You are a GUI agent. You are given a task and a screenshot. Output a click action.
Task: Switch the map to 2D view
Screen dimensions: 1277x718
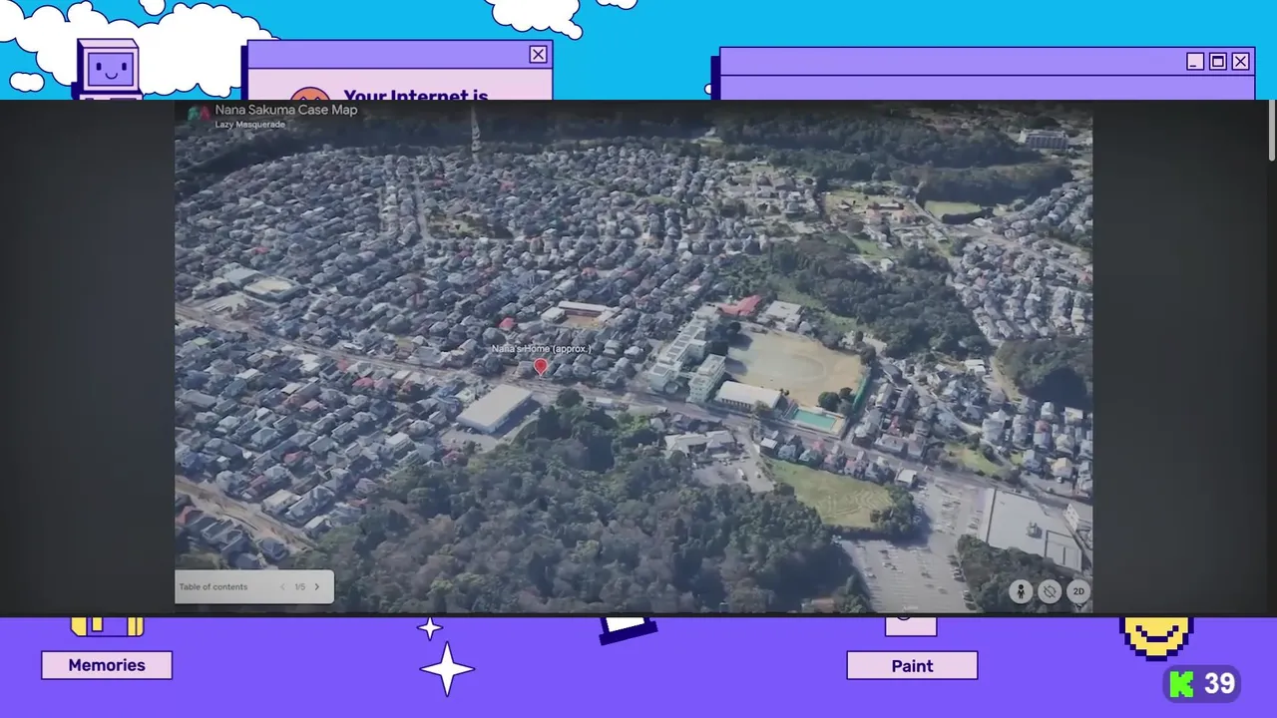point(1078,591)
